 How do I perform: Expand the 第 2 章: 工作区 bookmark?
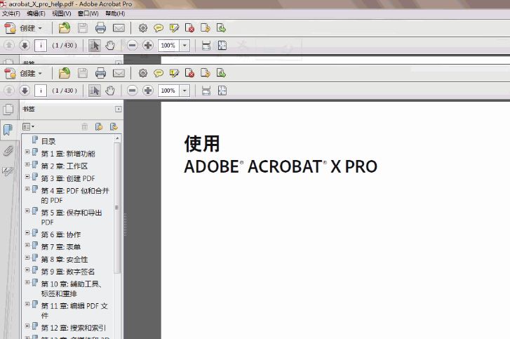[x=27, y=164]
